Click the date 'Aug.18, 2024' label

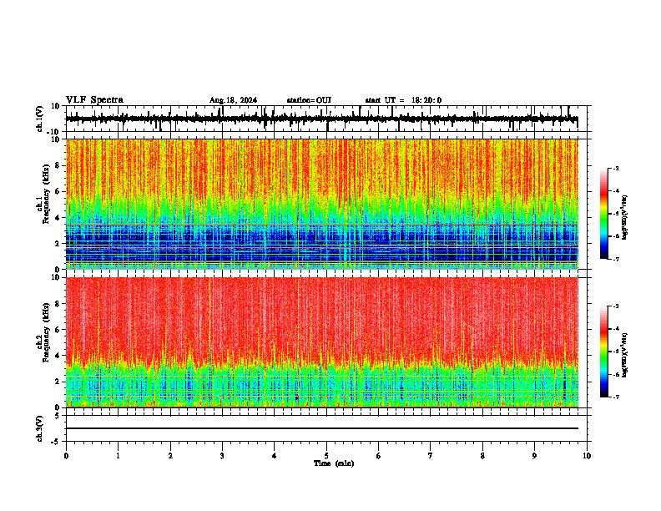(233, 100)
